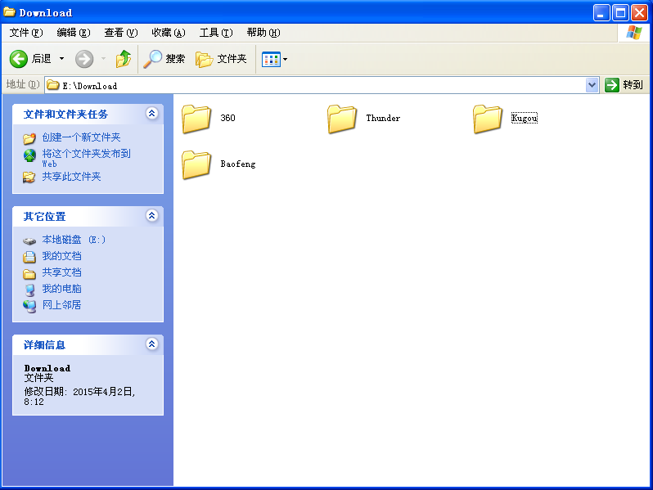The height and width of the screenshot is (490, 653).
Task: Open the 工具(T) menu
Action: point(215,33)
